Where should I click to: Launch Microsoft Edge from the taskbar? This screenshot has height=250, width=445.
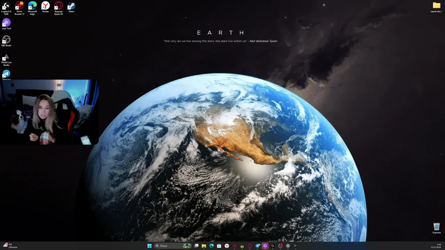(x=211, y=246)
